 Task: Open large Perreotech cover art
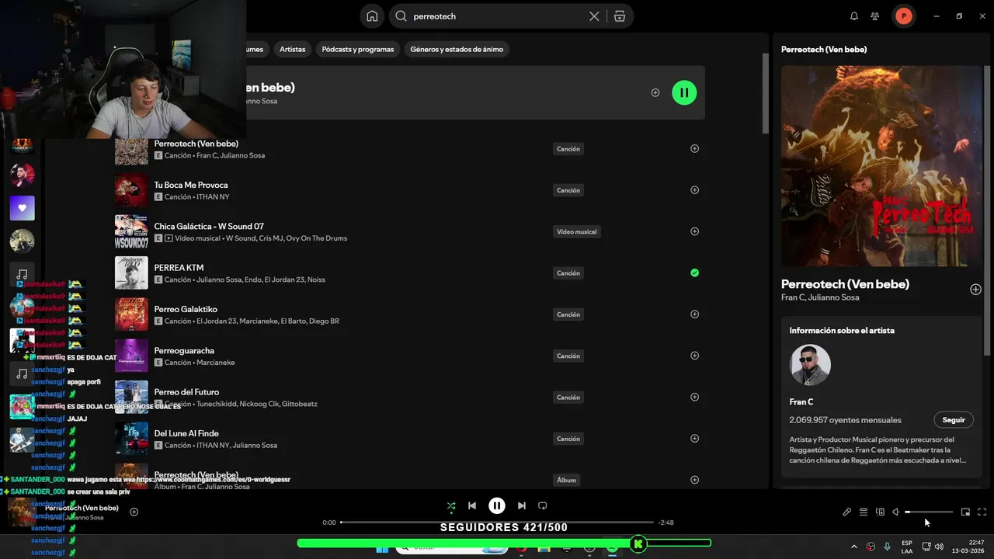[x=881, y=165]
